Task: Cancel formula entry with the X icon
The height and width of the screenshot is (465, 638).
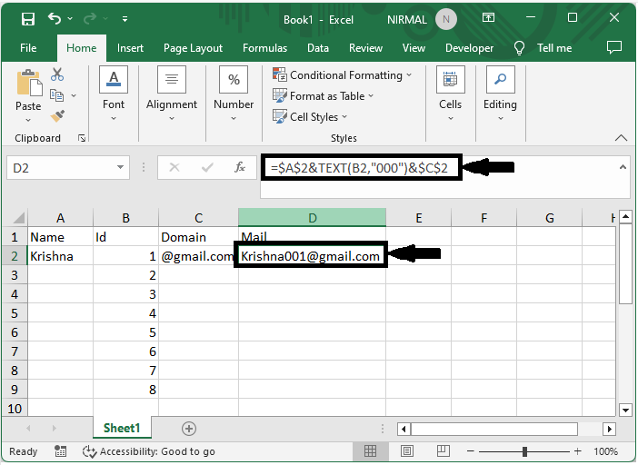Action: [x=174, y=167]
